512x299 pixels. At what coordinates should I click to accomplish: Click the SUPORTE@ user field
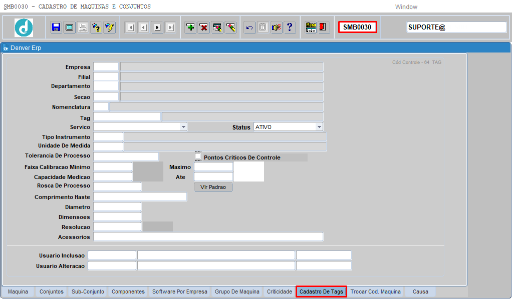tap(456, 27)
